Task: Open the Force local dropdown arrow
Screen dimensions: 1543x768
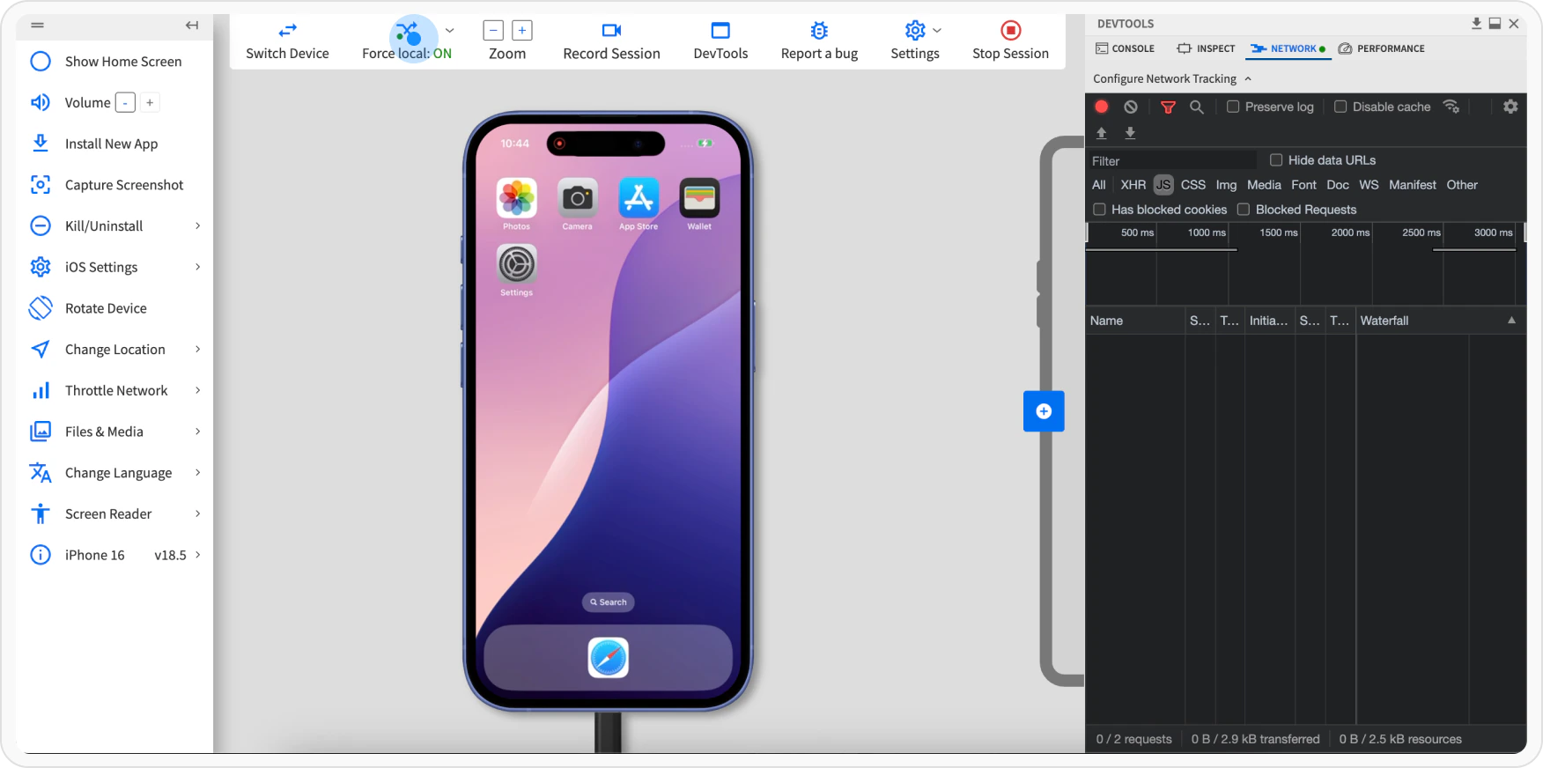Action: [450, 31]
